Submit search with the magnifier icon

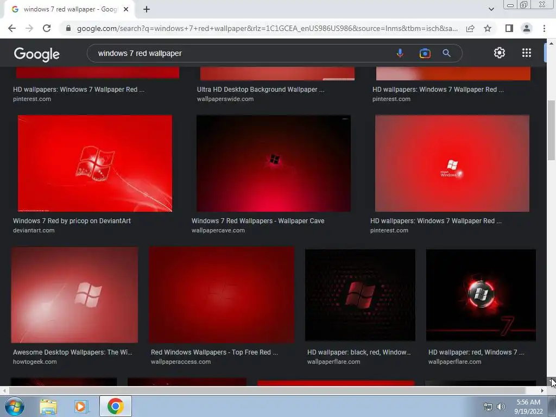click(x=446, y=53)
